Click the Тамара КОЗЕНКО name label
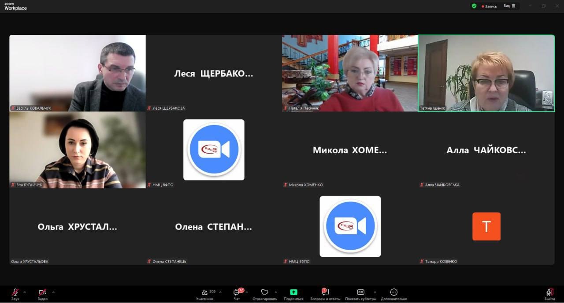The image size is (564, 303). (x=441, y=262)
